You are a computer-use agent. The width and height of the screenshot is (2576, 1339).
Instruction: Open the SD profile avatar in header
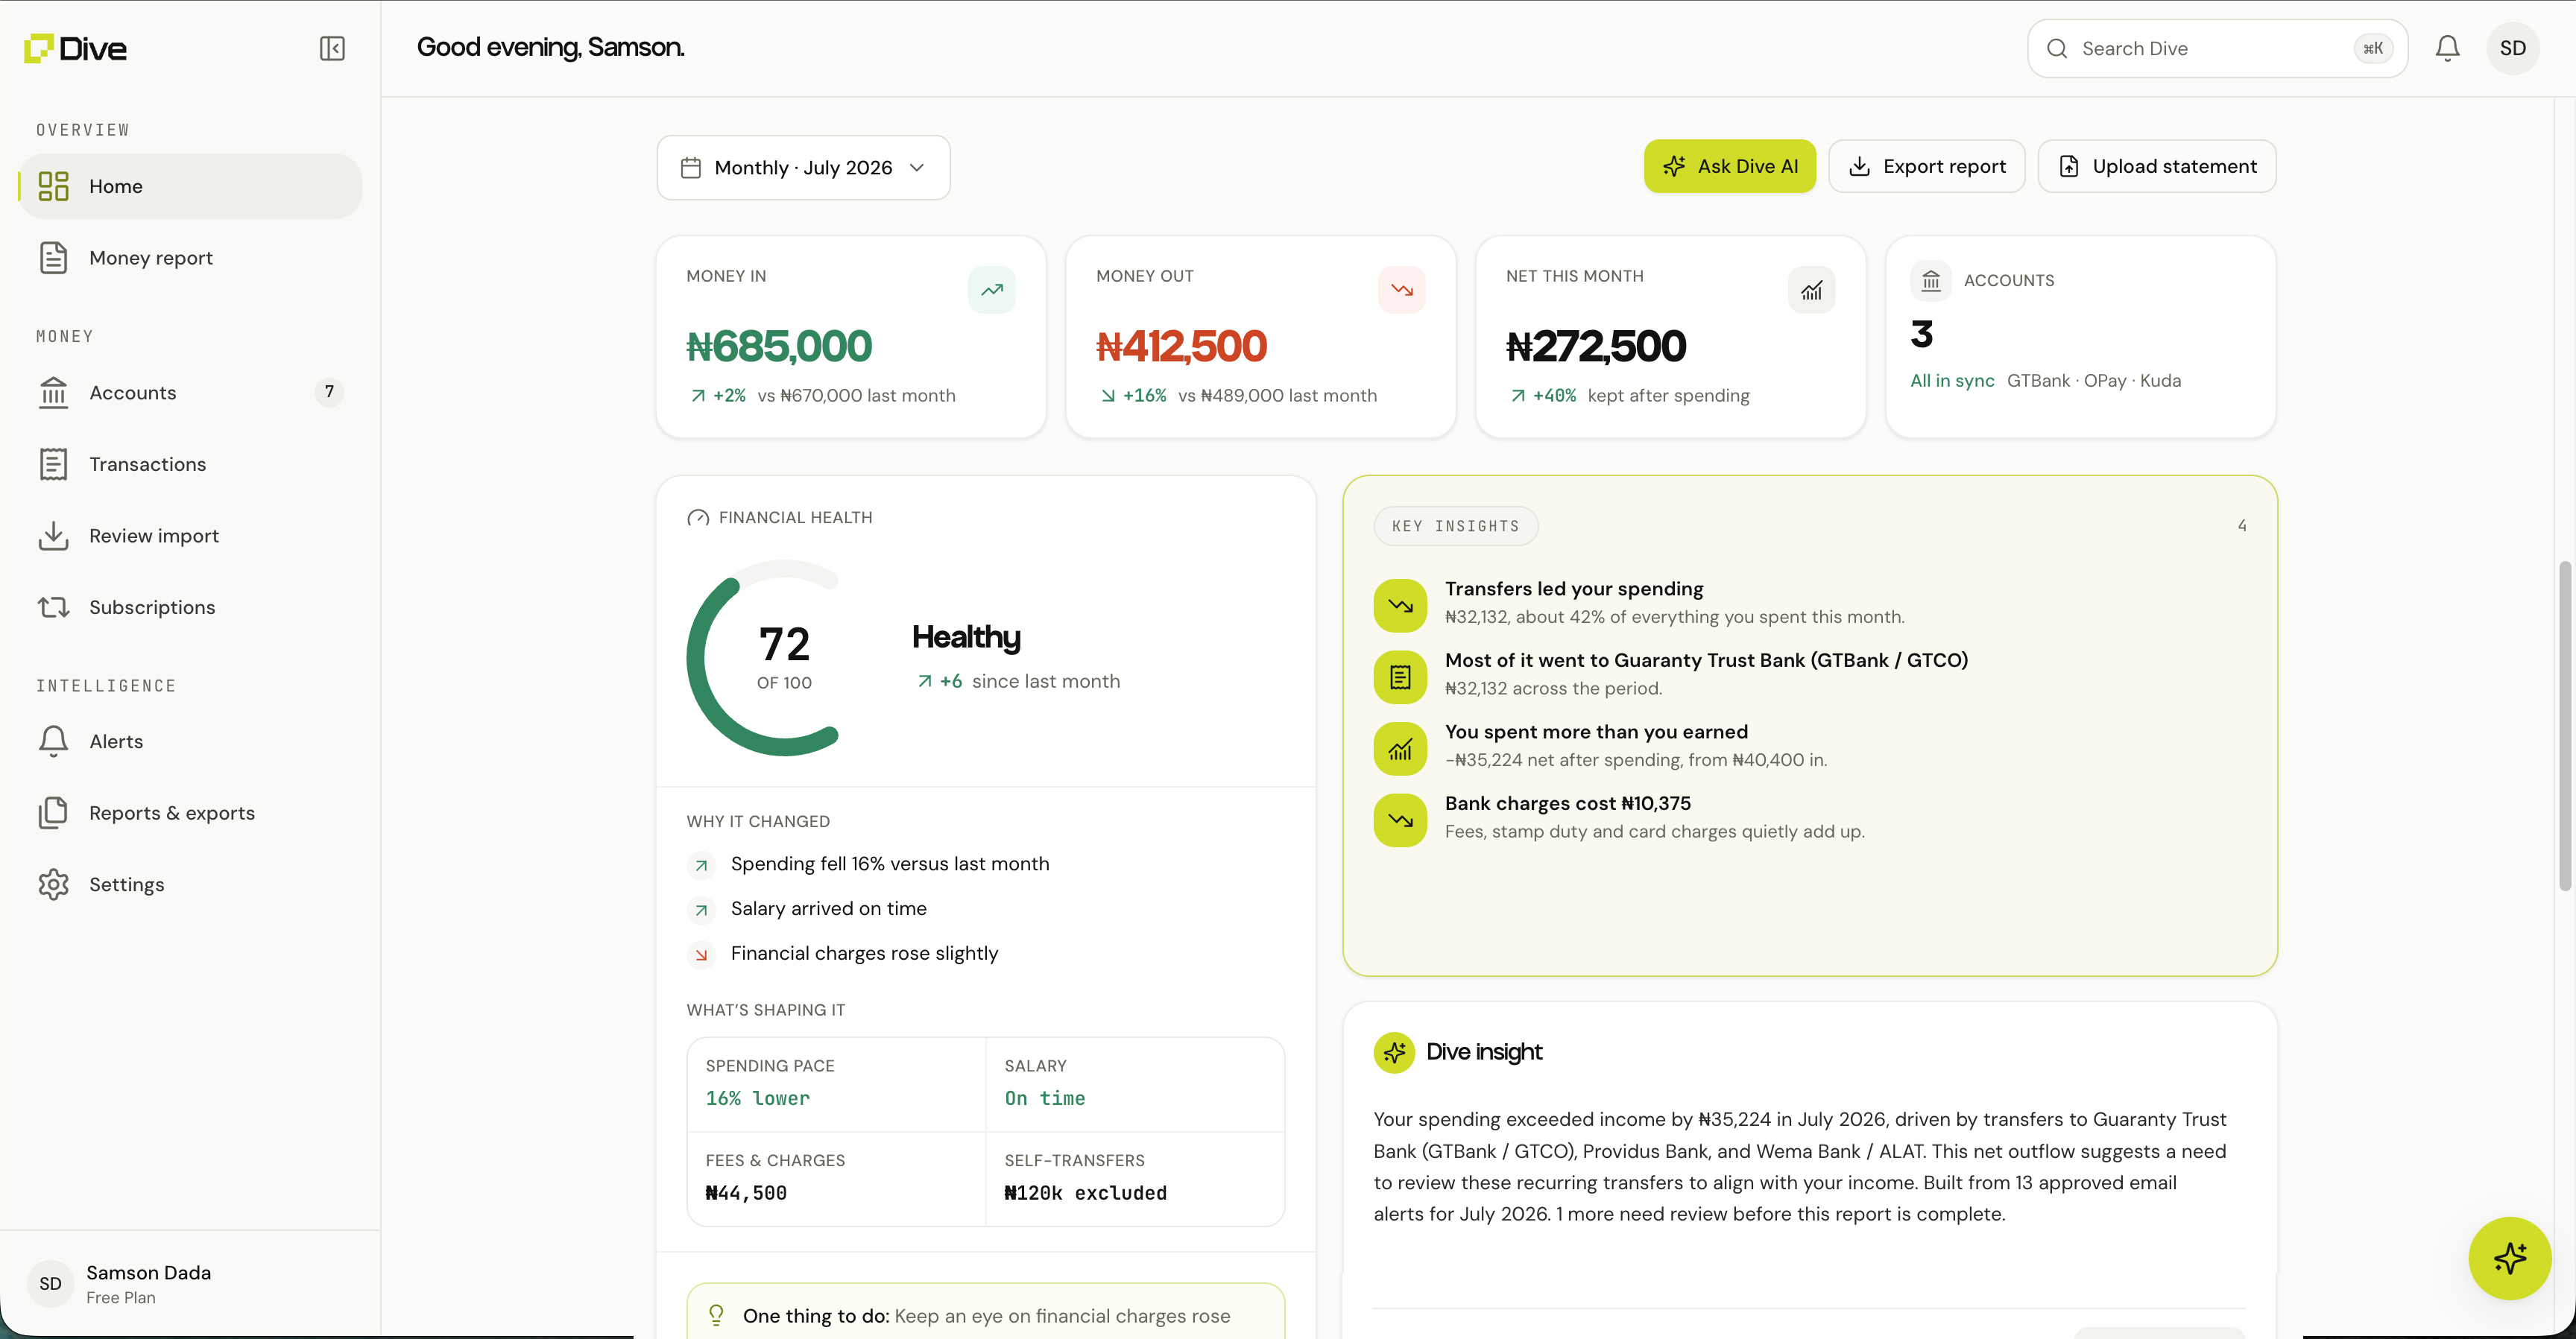point(2512,48)
